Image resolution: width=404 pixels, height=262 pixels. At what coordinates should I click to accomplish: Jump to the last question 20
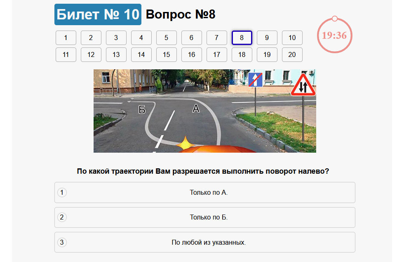pos(292,54)
